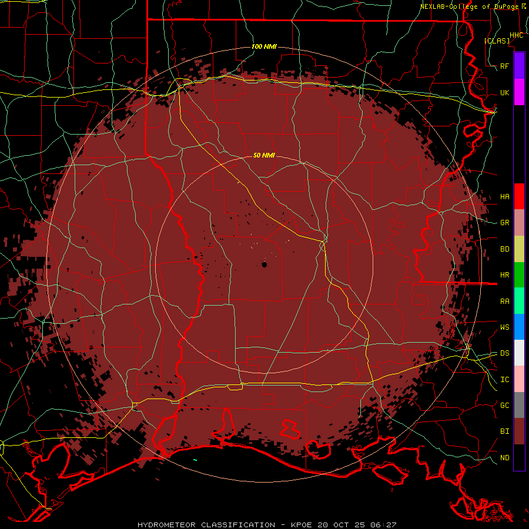Image resolution: width=529 pixels, height=529 pixels.
Task: Click the 'RA' legend label
Action: [x=504, y=302]
